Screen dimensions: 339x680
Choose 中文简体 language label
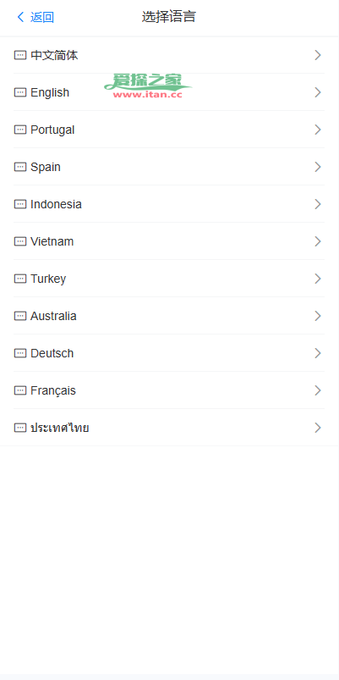[54, 55]
